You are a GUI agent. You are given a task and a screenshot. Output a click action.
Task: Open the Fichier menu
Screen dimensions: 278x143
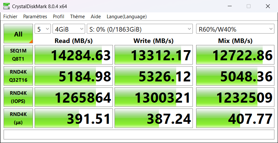tap(10, 17)
